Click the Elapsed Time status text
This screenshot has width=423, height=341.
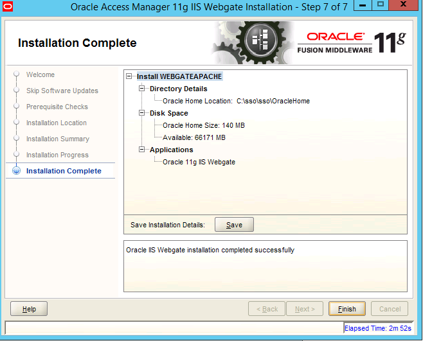[378, 328]
